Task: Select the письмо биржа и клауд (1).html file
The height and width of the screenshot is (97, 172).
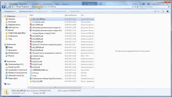Action: [44, 33]
